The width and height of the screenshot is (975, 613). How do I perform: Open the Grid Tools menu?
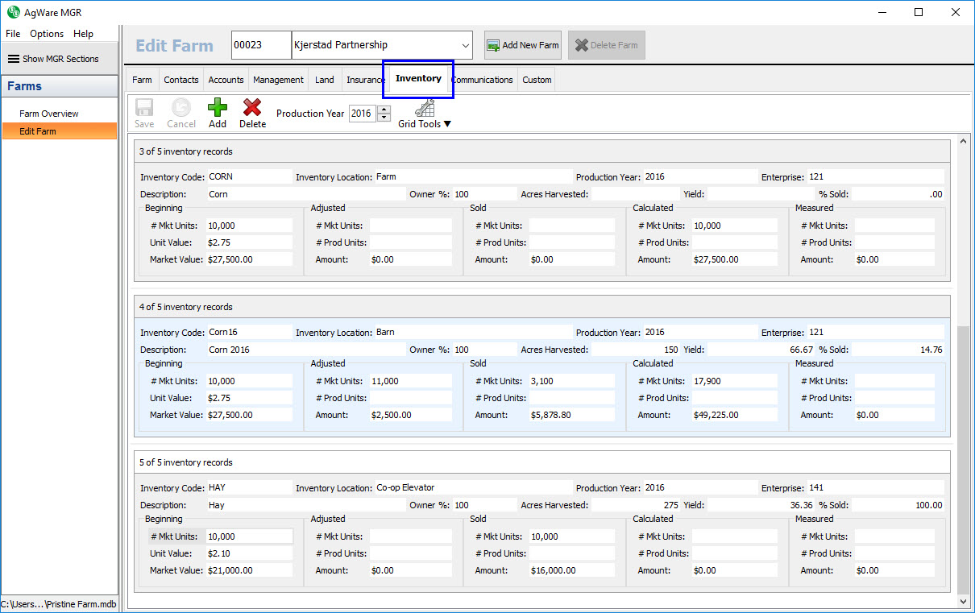pyautogui.click(x=425, y=114)
